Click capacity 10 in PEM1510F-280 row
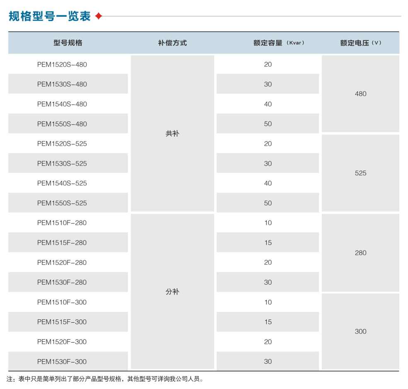The image size is (408, 389). pyautogui.click(x=268, y=223)
